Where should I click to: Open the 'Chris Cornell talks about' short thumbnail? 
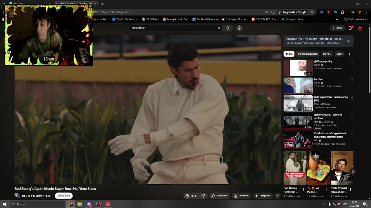click(342, 168)
